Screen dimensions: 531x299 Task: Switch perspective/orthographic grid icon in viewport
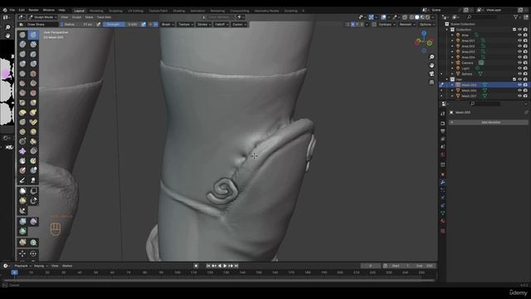(x=431, y=82)
